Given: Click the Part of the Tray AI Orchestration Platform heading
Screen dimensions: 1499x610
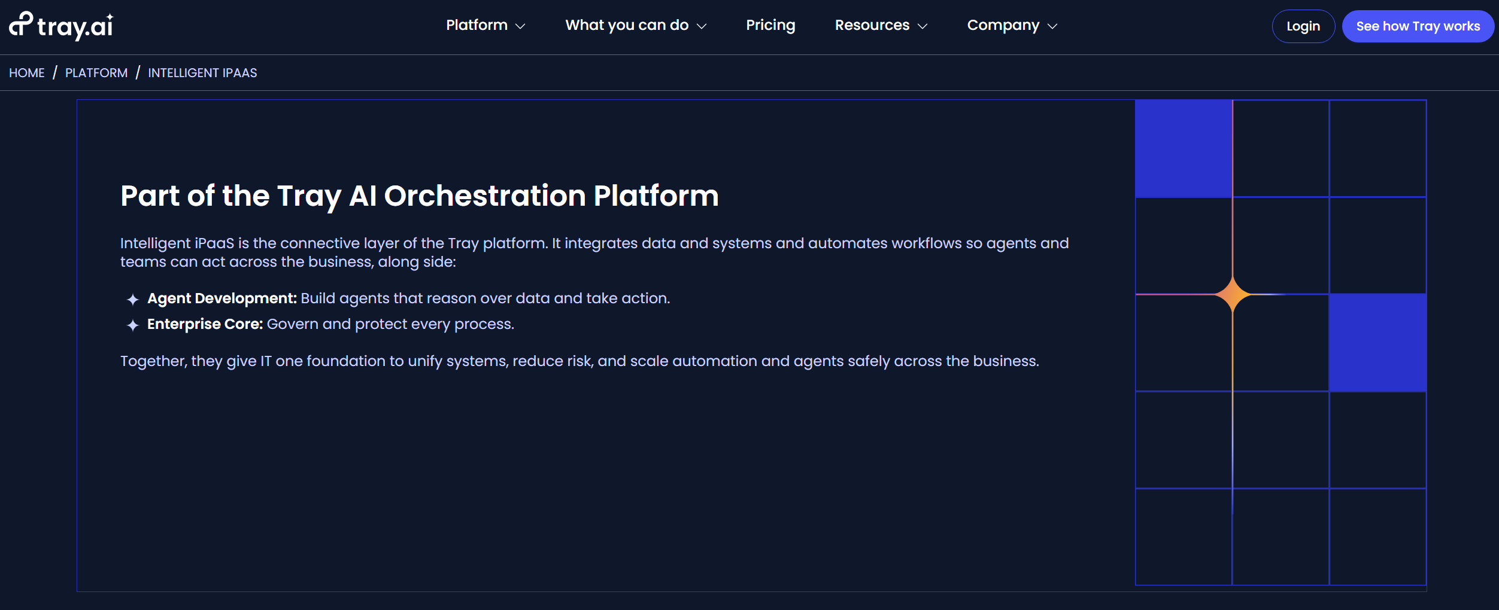Looking at the screenshot, I should (x=420, y=196).
